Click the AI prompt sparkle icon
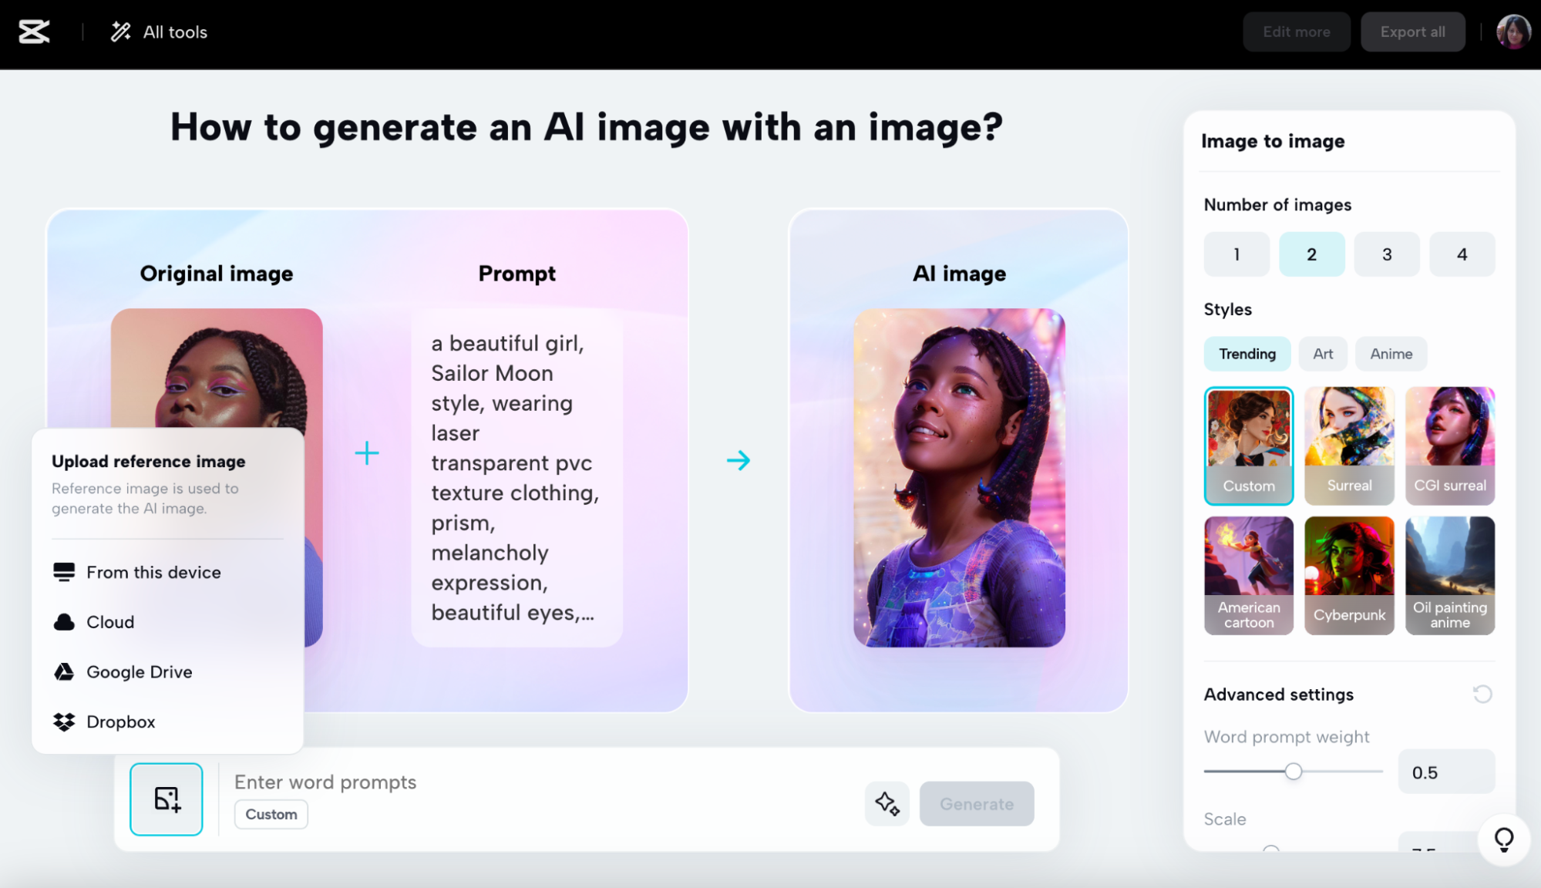Screen dimensions: 1541x888 point(887,803)
